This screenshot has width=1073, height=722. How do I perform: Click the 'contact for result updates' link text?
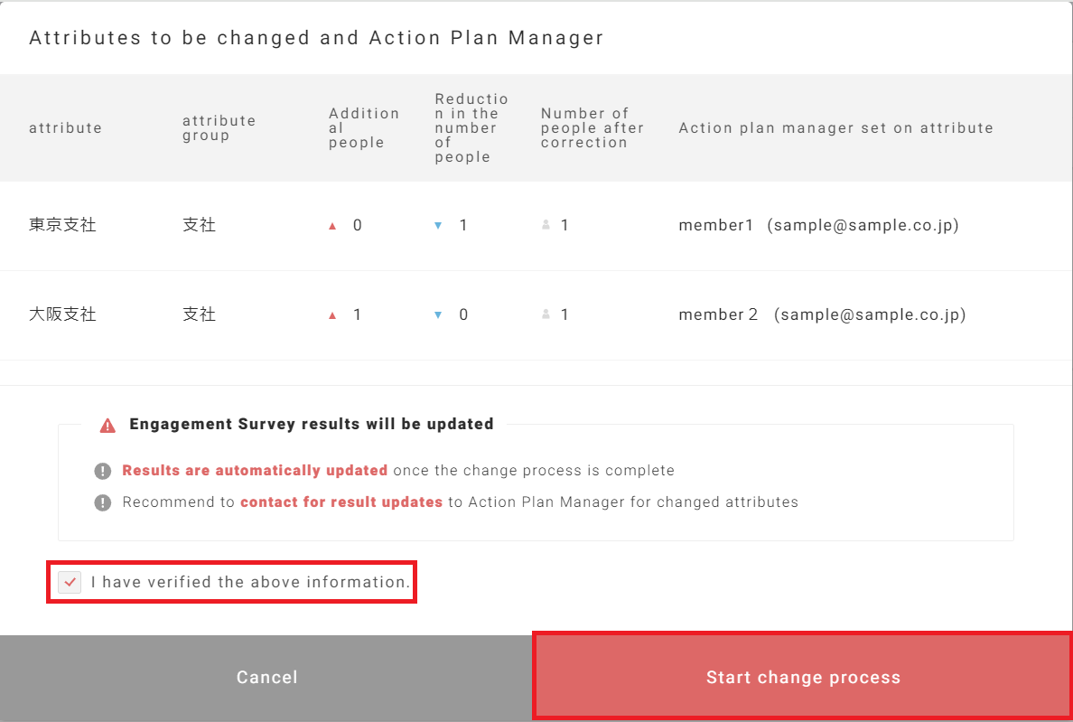[341, 502]
